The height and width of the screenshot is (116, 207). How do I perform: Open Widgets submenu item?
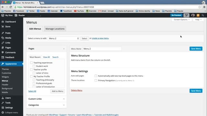[x=5, y=77]
